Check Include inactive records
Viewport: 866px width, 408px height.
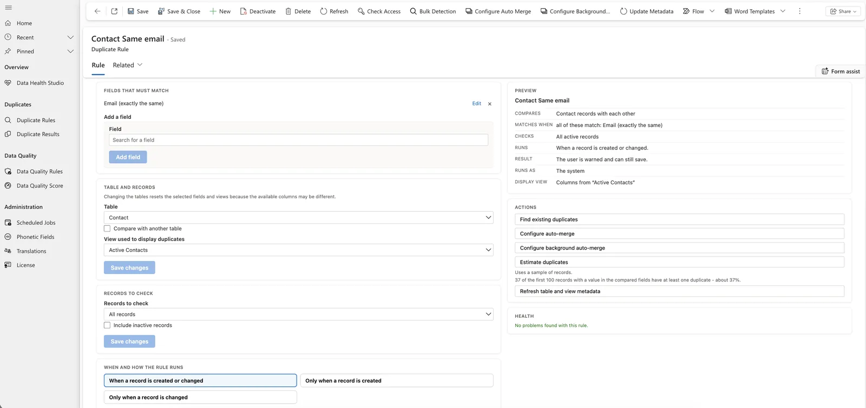click(x=107, y=325)
